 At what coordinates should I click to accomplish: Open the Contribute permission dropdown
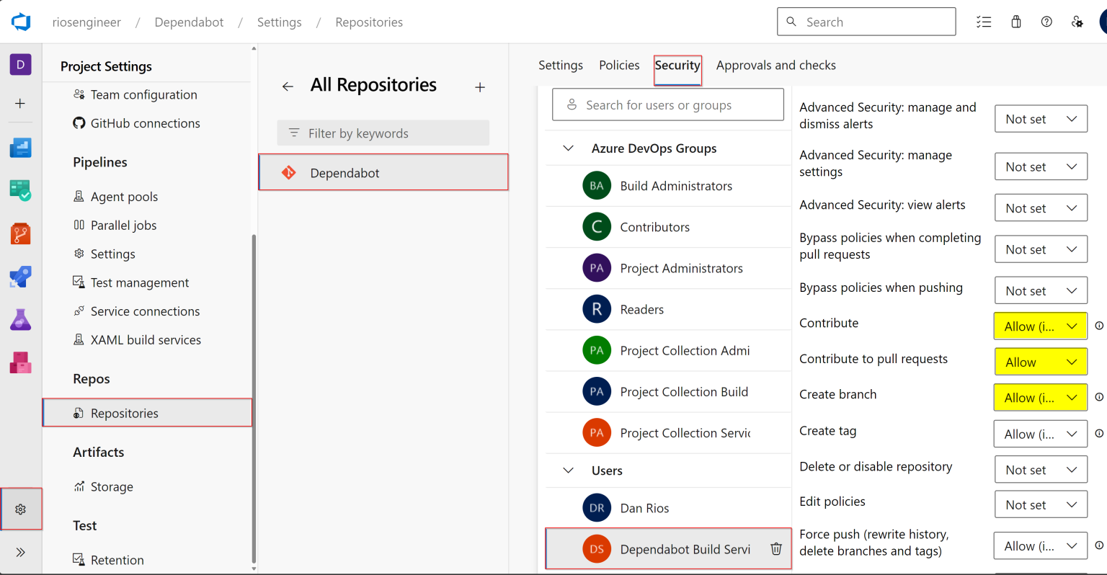tap(1040, 326)
